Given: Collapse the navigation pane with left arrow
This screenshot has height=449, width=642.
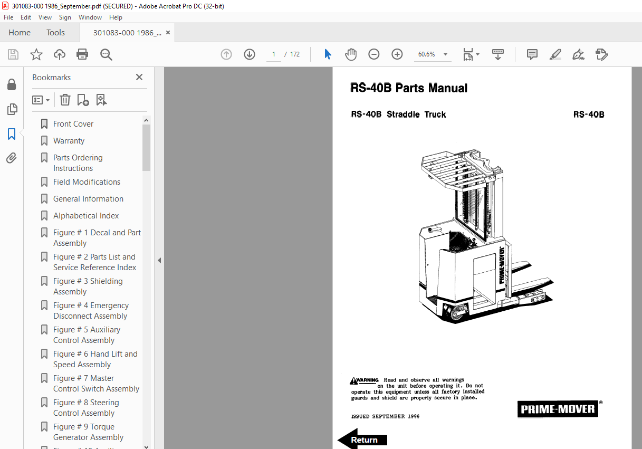Looking at the screenshot, I should click(x=159, y=260).
